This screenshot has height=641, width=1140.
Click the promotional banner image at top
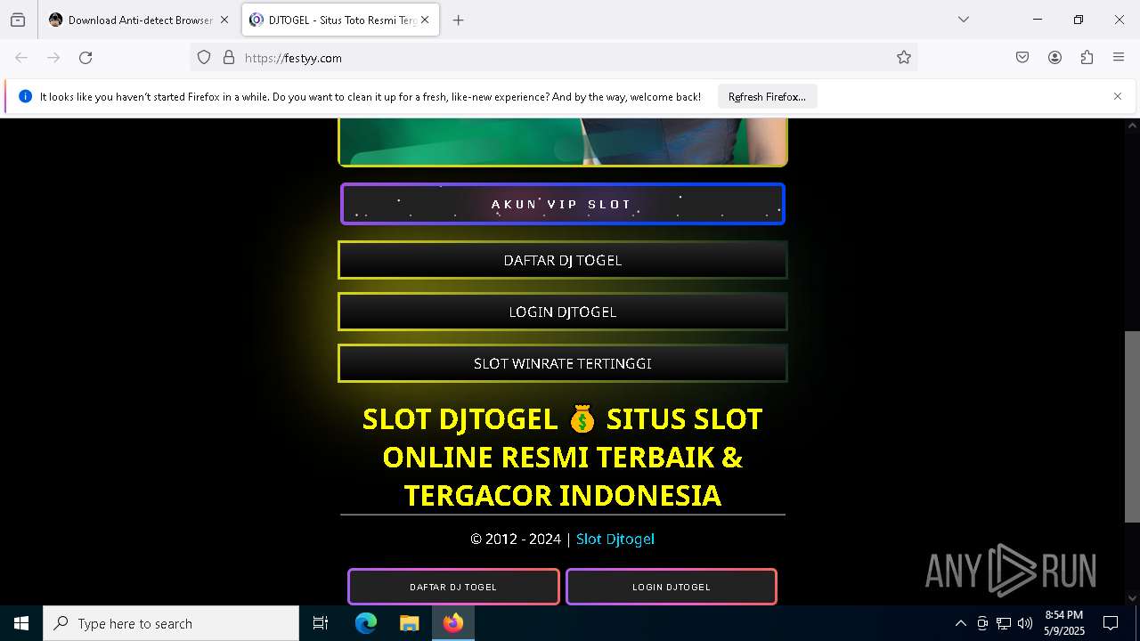pyautogui.click(x=563, y=142)
